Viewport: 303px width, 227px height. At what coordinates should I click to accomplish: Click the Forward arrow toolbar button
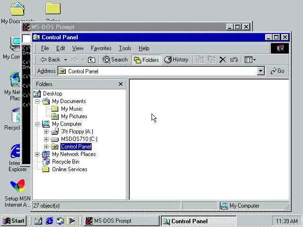pos(75,60)
